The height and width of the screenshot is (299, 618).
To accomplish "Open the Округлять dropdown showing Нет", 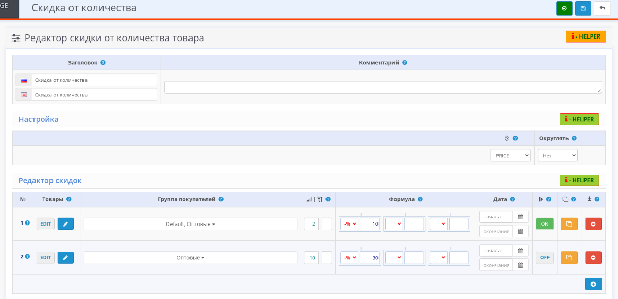I will click(x=558, y=155).
